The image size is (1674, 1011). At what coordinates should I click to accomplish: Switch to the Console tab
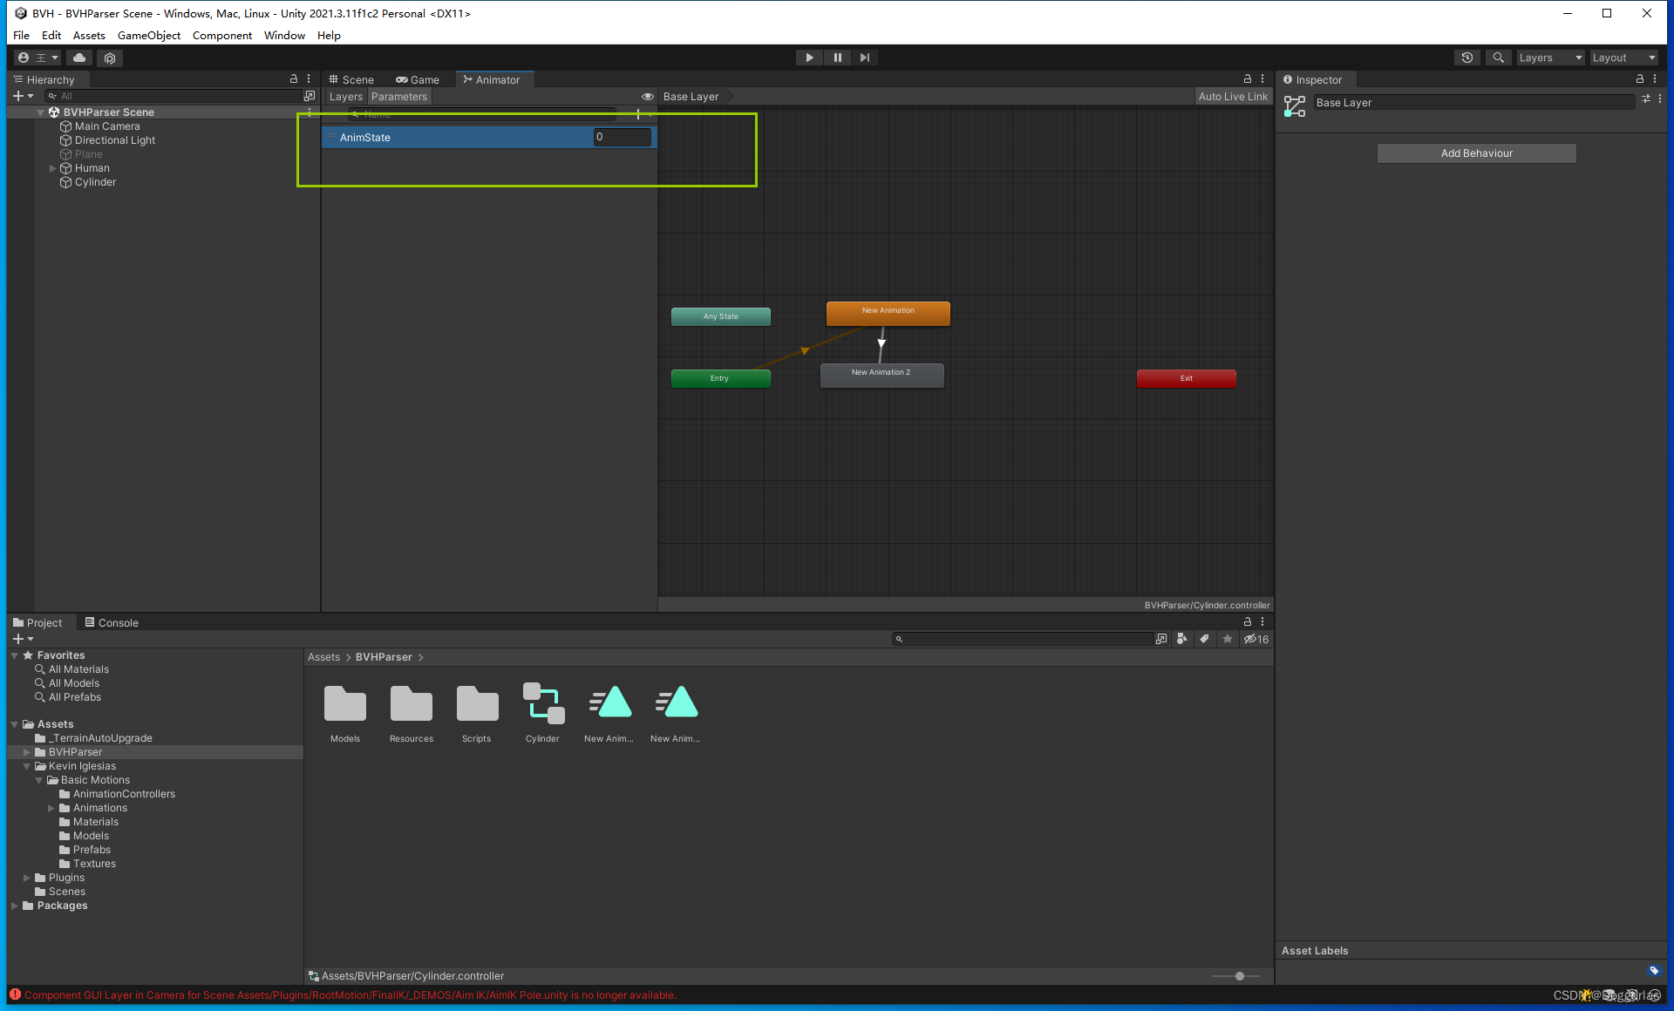coord(112,622)
